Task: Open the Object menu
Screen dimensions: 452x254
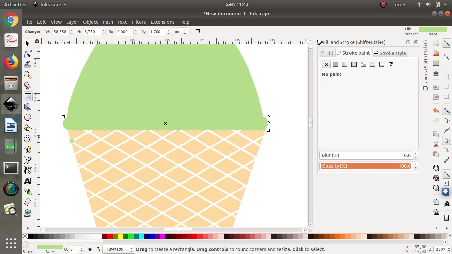Action: 90,22
